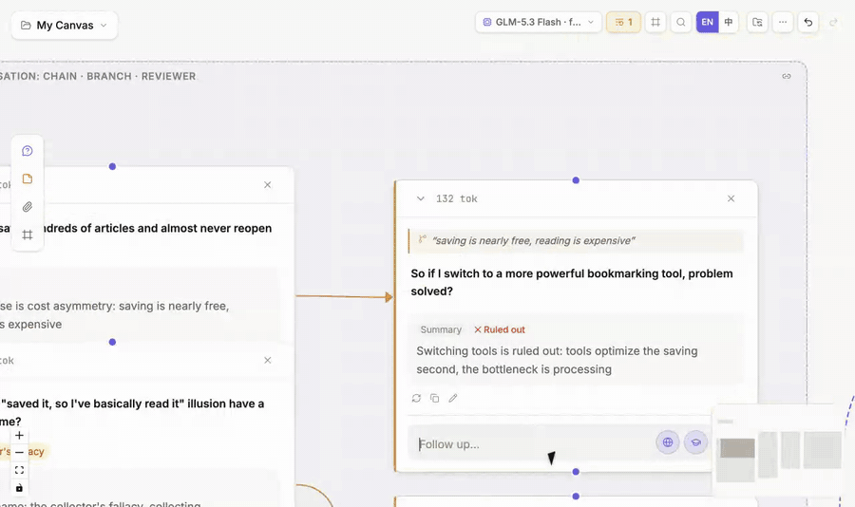
Task: Open the canvas folder manager icon
Action: [x=757, y=23]
